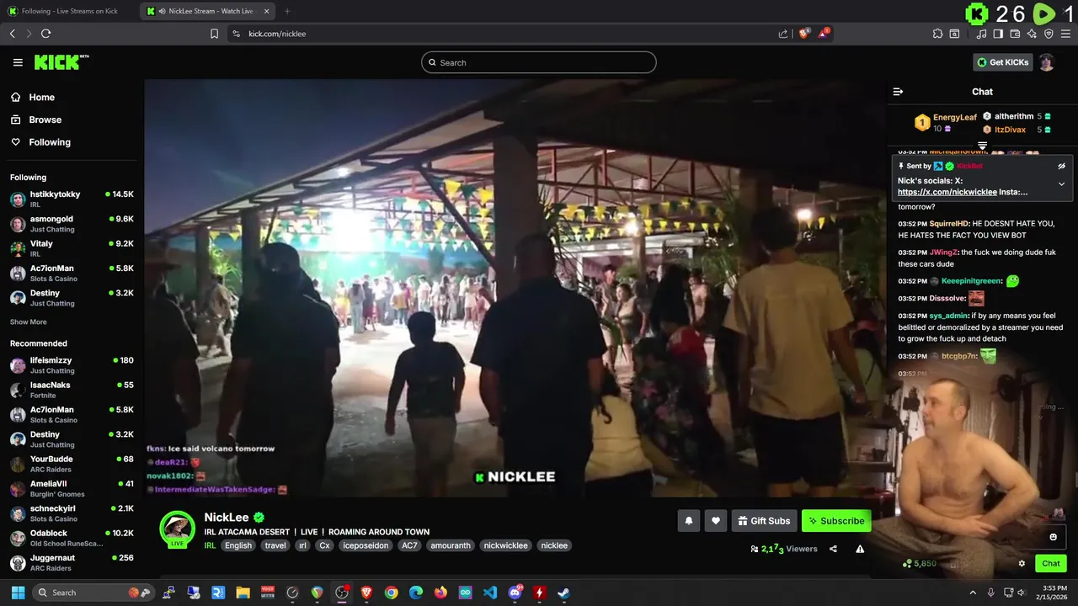Collapse chat panel using arrow icon
This screenshot has height=606, width=1078.
coord(898,92)
